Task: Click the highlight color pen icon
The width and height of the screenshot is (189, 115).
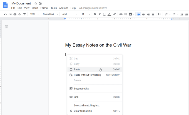Action: coord(114,14)
